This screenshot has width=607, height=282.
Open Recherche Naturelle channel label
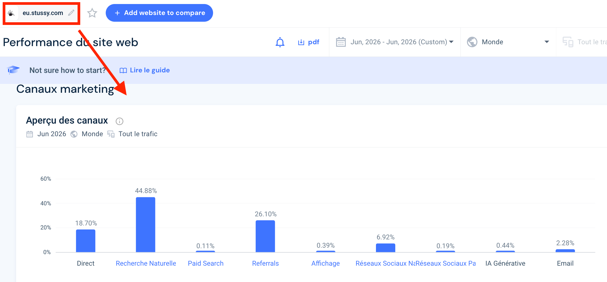146,263
